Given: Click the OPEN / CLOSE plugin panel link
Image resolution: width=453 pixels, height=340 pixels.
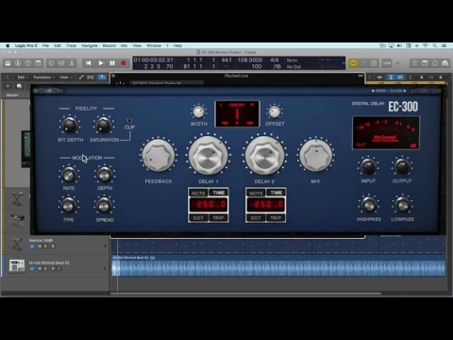Looking at the screenshot, I should [x=389, y=91].
